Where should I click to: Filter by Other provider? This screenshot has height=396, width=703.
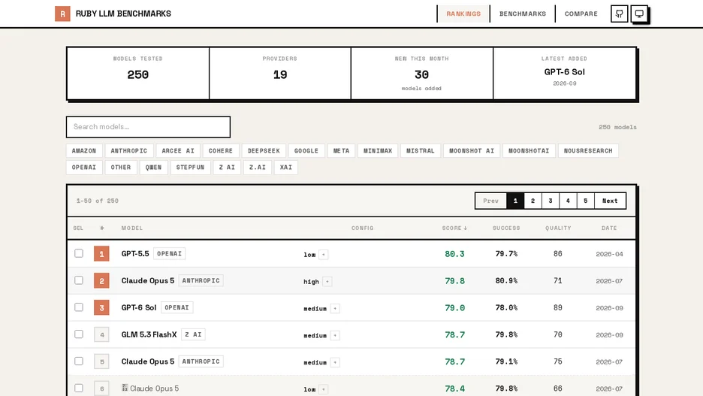coord(121,168)
